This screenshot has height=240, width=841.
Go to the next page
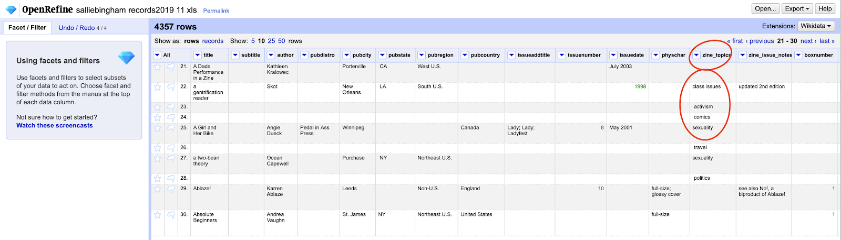click(x=808, y=41)
